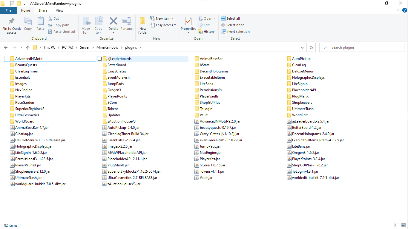The image size is (408, 229).
Task: Select MVdWPlaceholderAPI.jar file
Action: [x=127, y=153]
